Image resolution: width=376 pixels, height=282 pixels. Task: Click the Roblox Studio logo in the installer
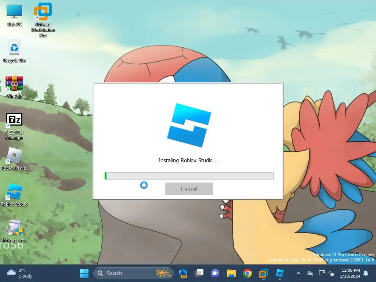point(189,125)
